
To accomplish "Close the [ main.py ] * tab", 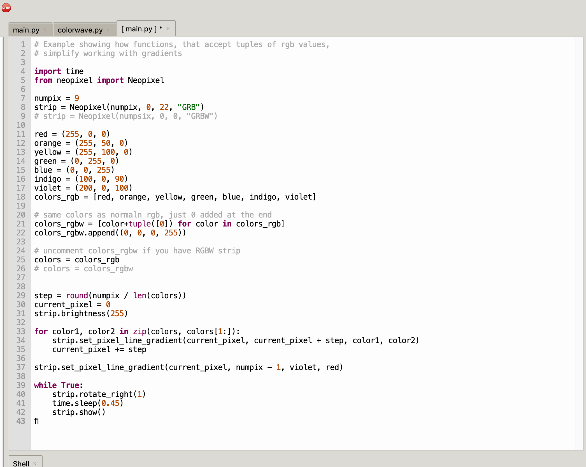I will pyautogui.click(x=168, y=28).
